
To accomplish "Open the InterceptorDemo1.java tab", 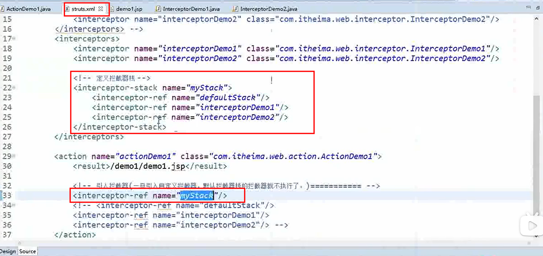I will pyautogui.click(x=191, y=9).
